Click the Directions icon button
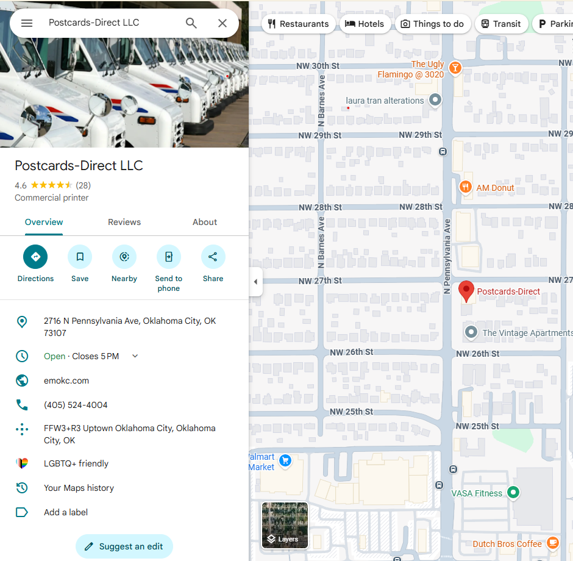The height and width of the screenshot is (561, 573). [35, 257]
